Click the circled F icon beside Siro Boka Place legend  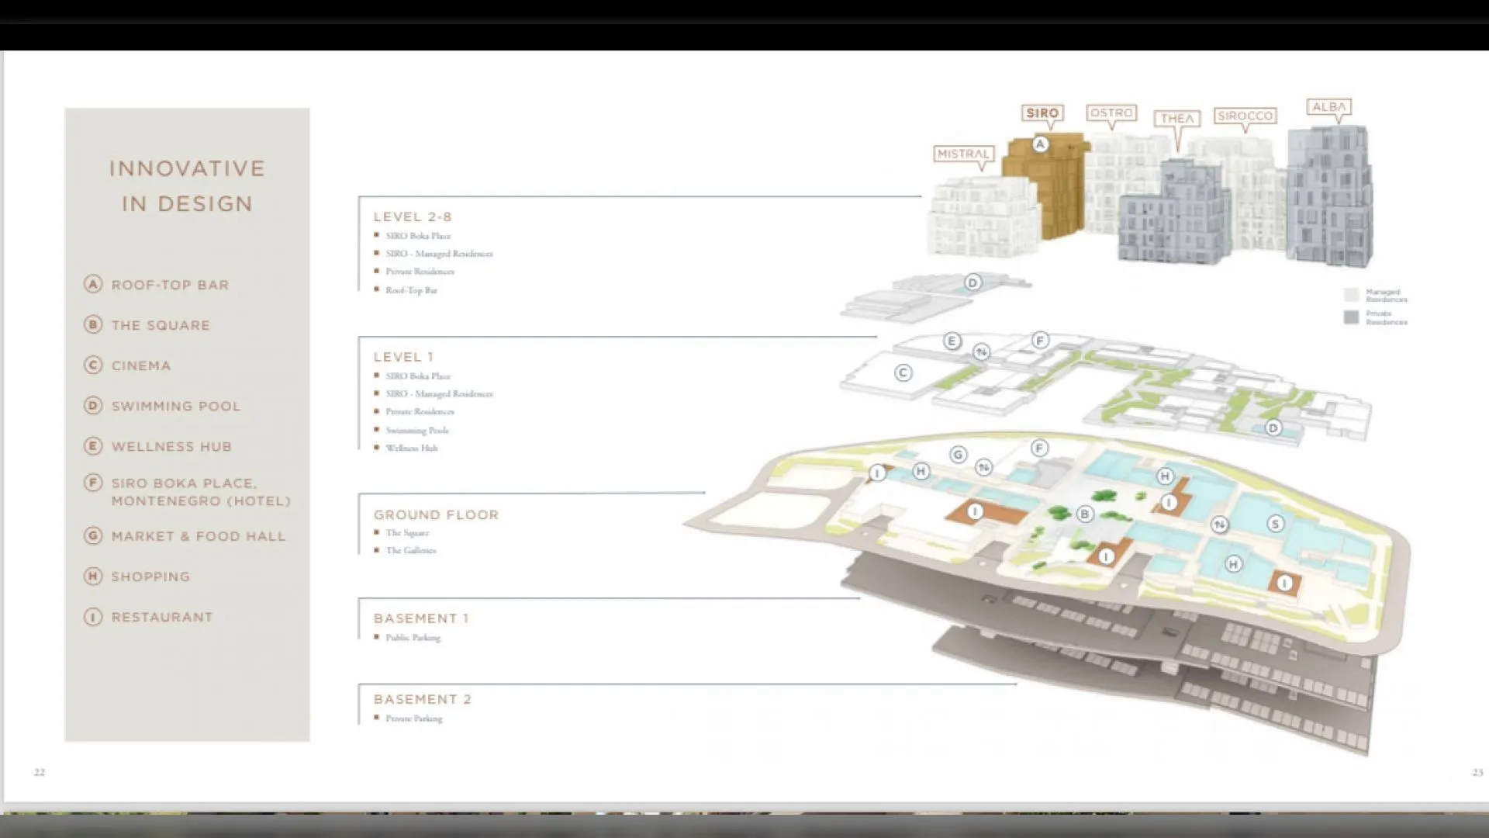click(x=93, y=483)
